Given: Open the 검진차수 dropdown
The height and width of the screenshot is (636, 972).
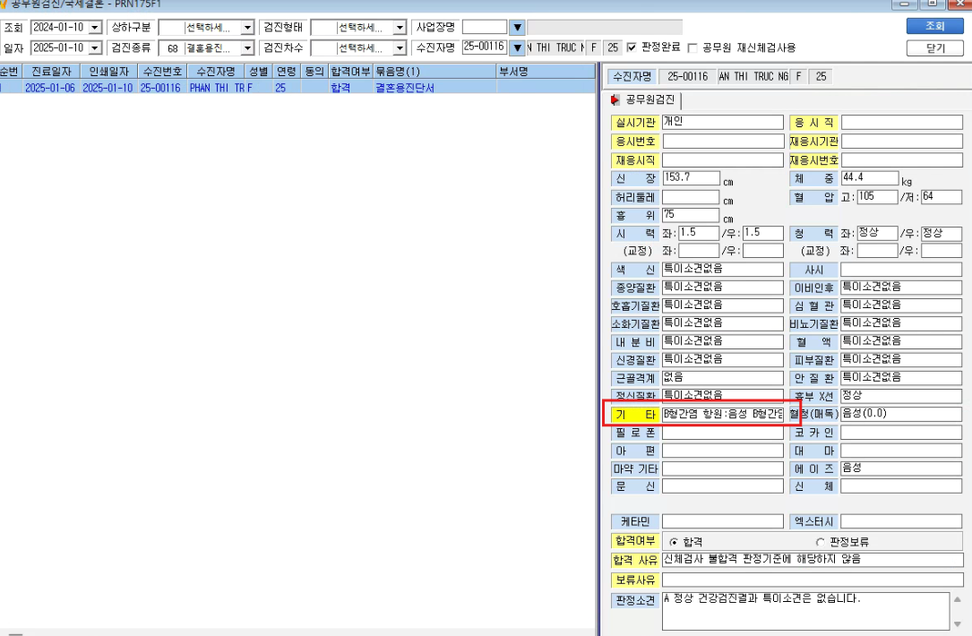Looking at the screenshot, I should point(400,47).
